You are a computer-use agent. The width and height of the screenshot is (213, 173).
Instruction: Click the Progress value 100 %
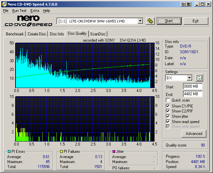pyautogui.click(x=200, y=156)
